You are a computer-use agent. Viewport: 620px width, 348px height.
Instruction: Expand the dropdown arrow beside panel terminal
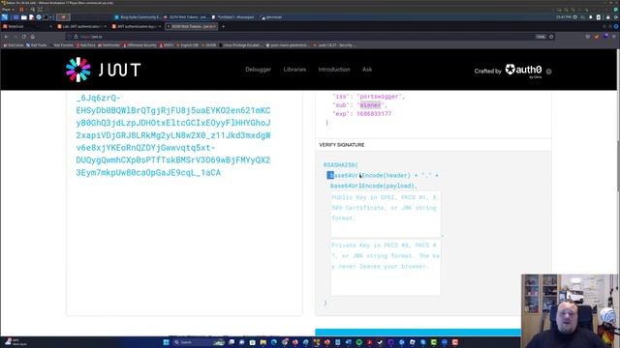(51, 17)
